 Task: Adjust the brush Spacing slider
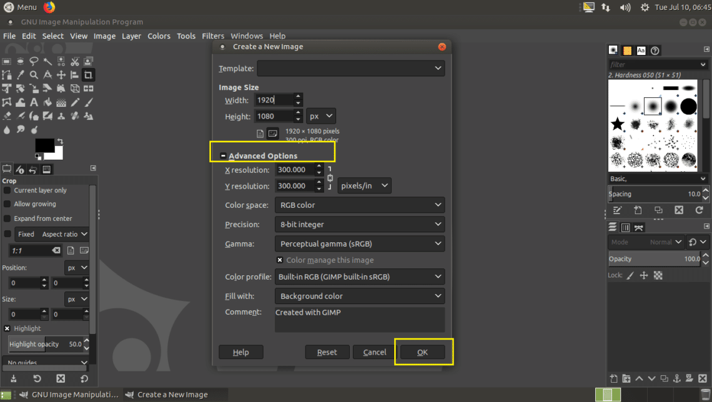655,194
